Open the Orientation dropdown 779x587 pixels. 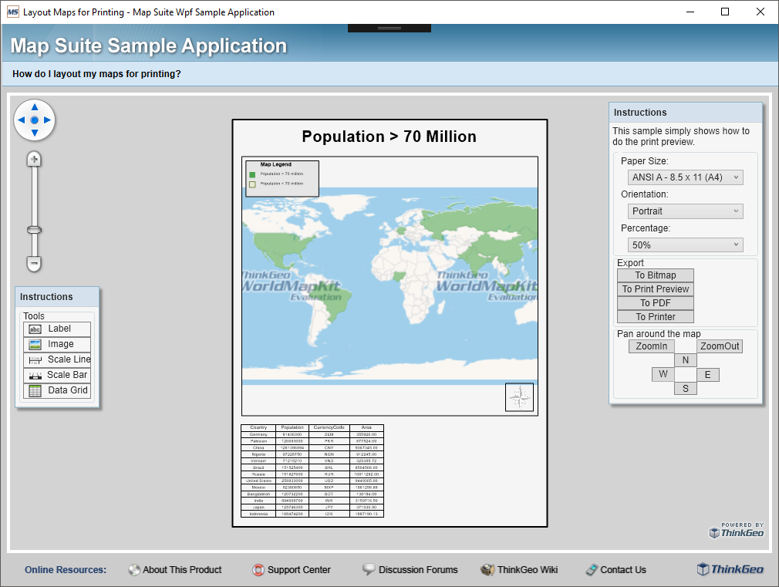pos(685,211)
